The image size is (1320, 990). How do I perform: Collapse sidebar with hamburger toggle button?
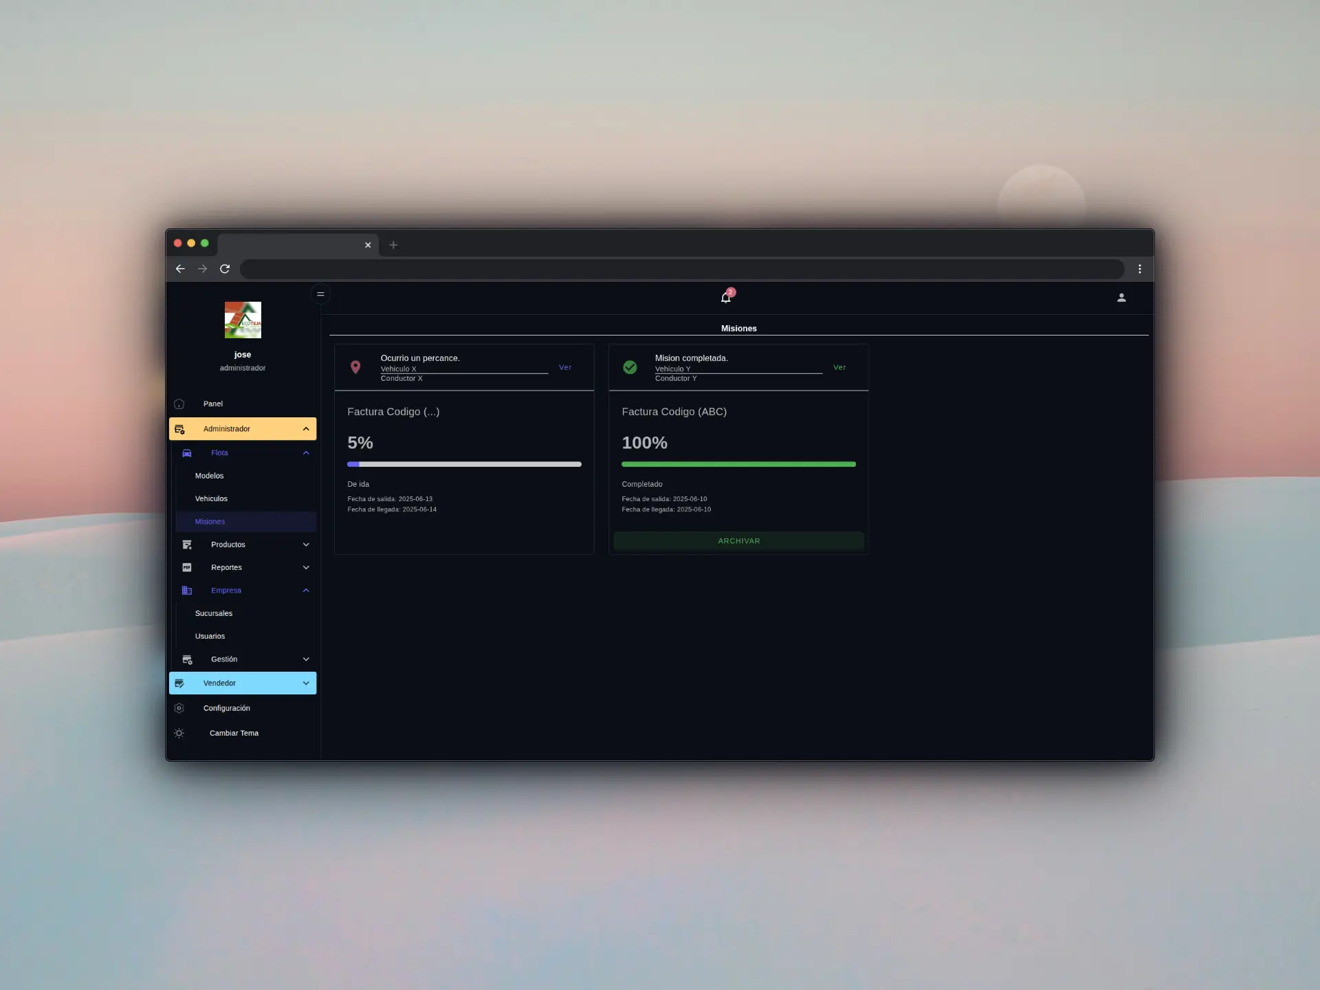point(320,294)
